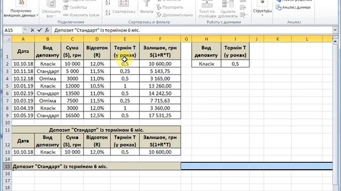Click balance cell 5 143,75
Image resolution: width=341 pixels, height=191 pixels.
160,71
